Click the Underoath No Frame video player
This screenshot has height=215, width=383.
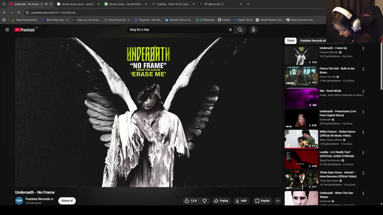tap(148, 112)
